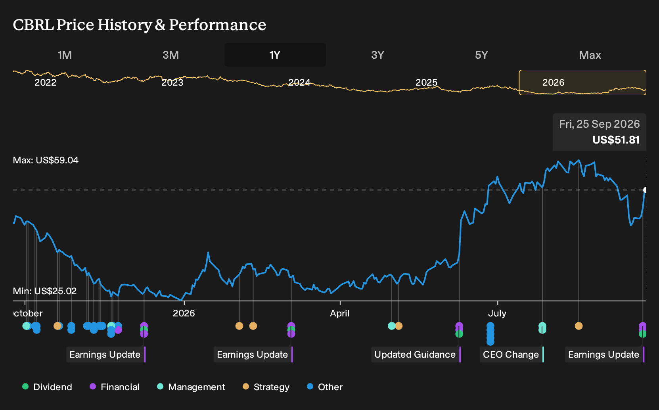Select the 1M time range tab
Screen dimensions: 659x410
tap(65, 55)
